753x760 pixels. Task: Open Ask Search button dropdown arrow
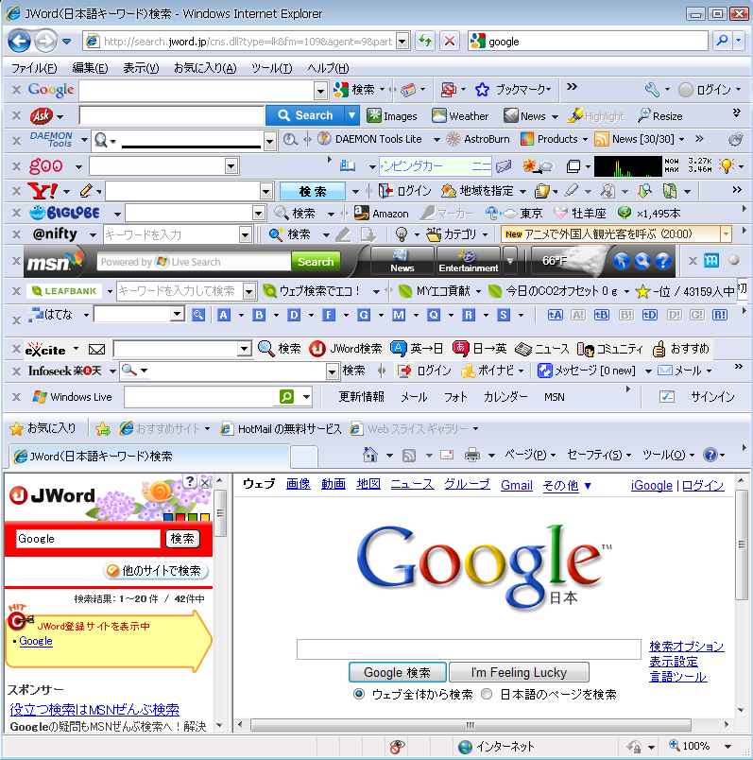(351, 116)
